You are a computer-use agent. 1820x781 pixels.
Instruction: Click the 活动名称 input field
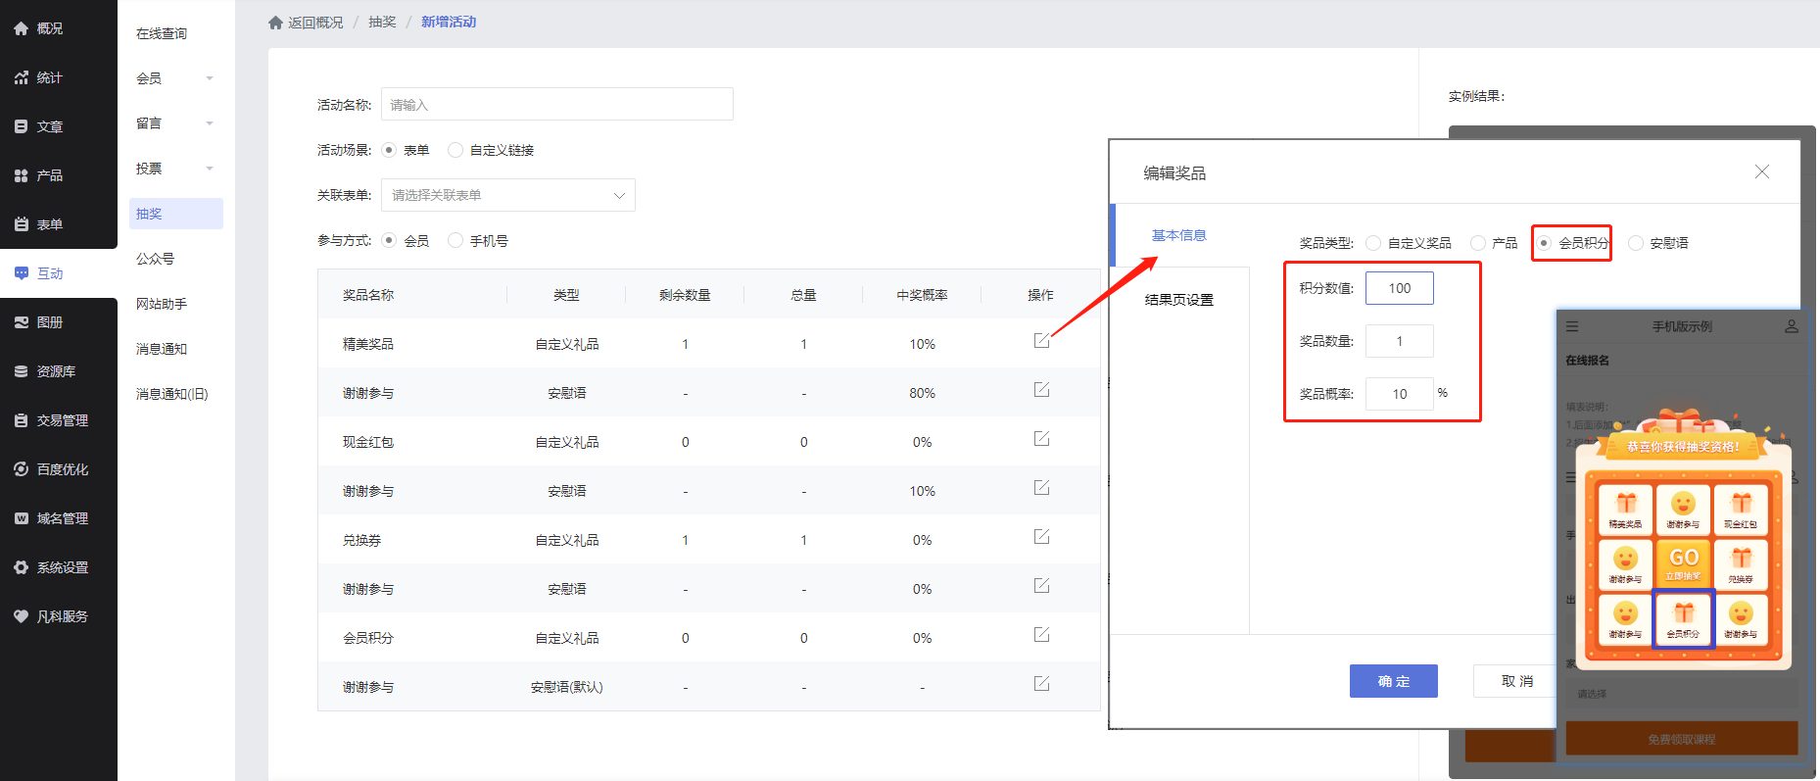[x=557, y=104]
